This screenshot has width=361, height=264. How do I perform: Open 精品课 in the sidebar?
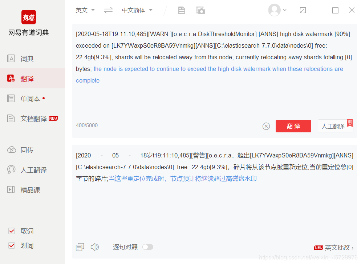[x=25, y=189]
